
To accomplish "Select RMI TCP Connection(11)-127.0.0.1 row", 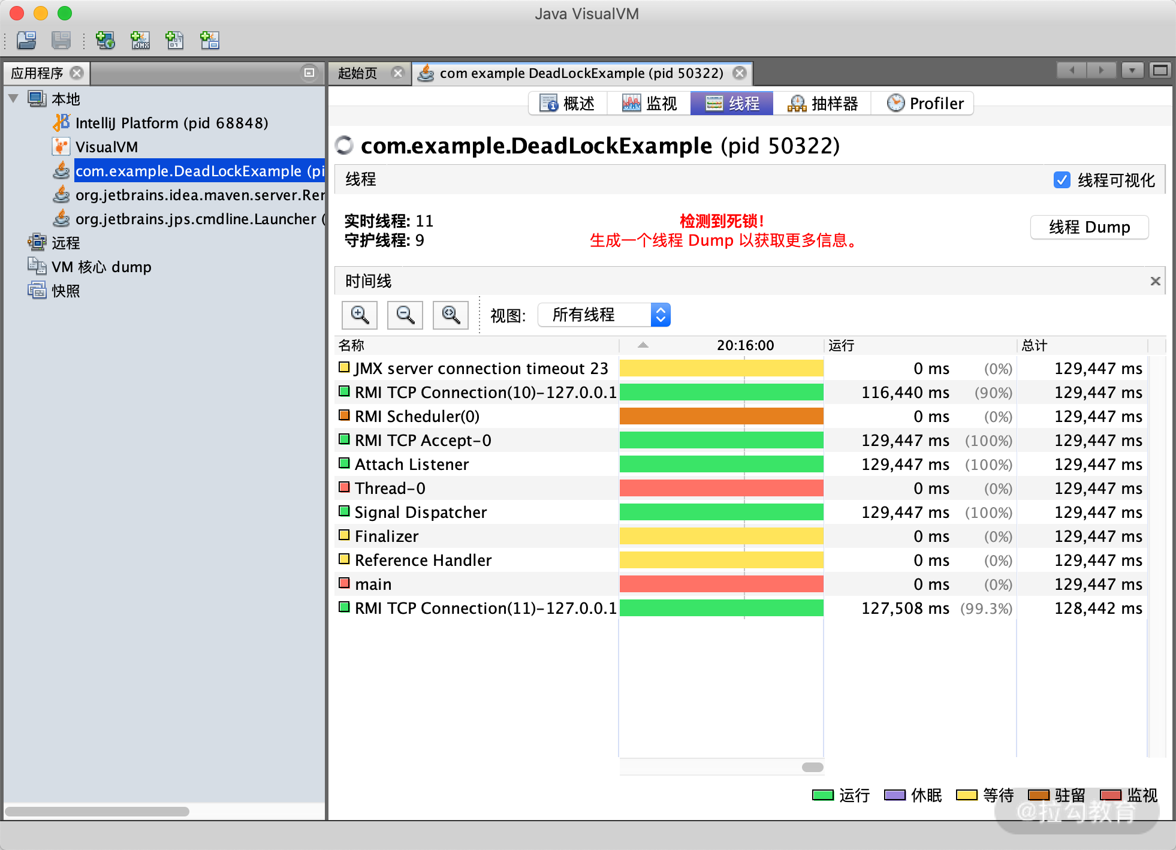I will point(741,608).
